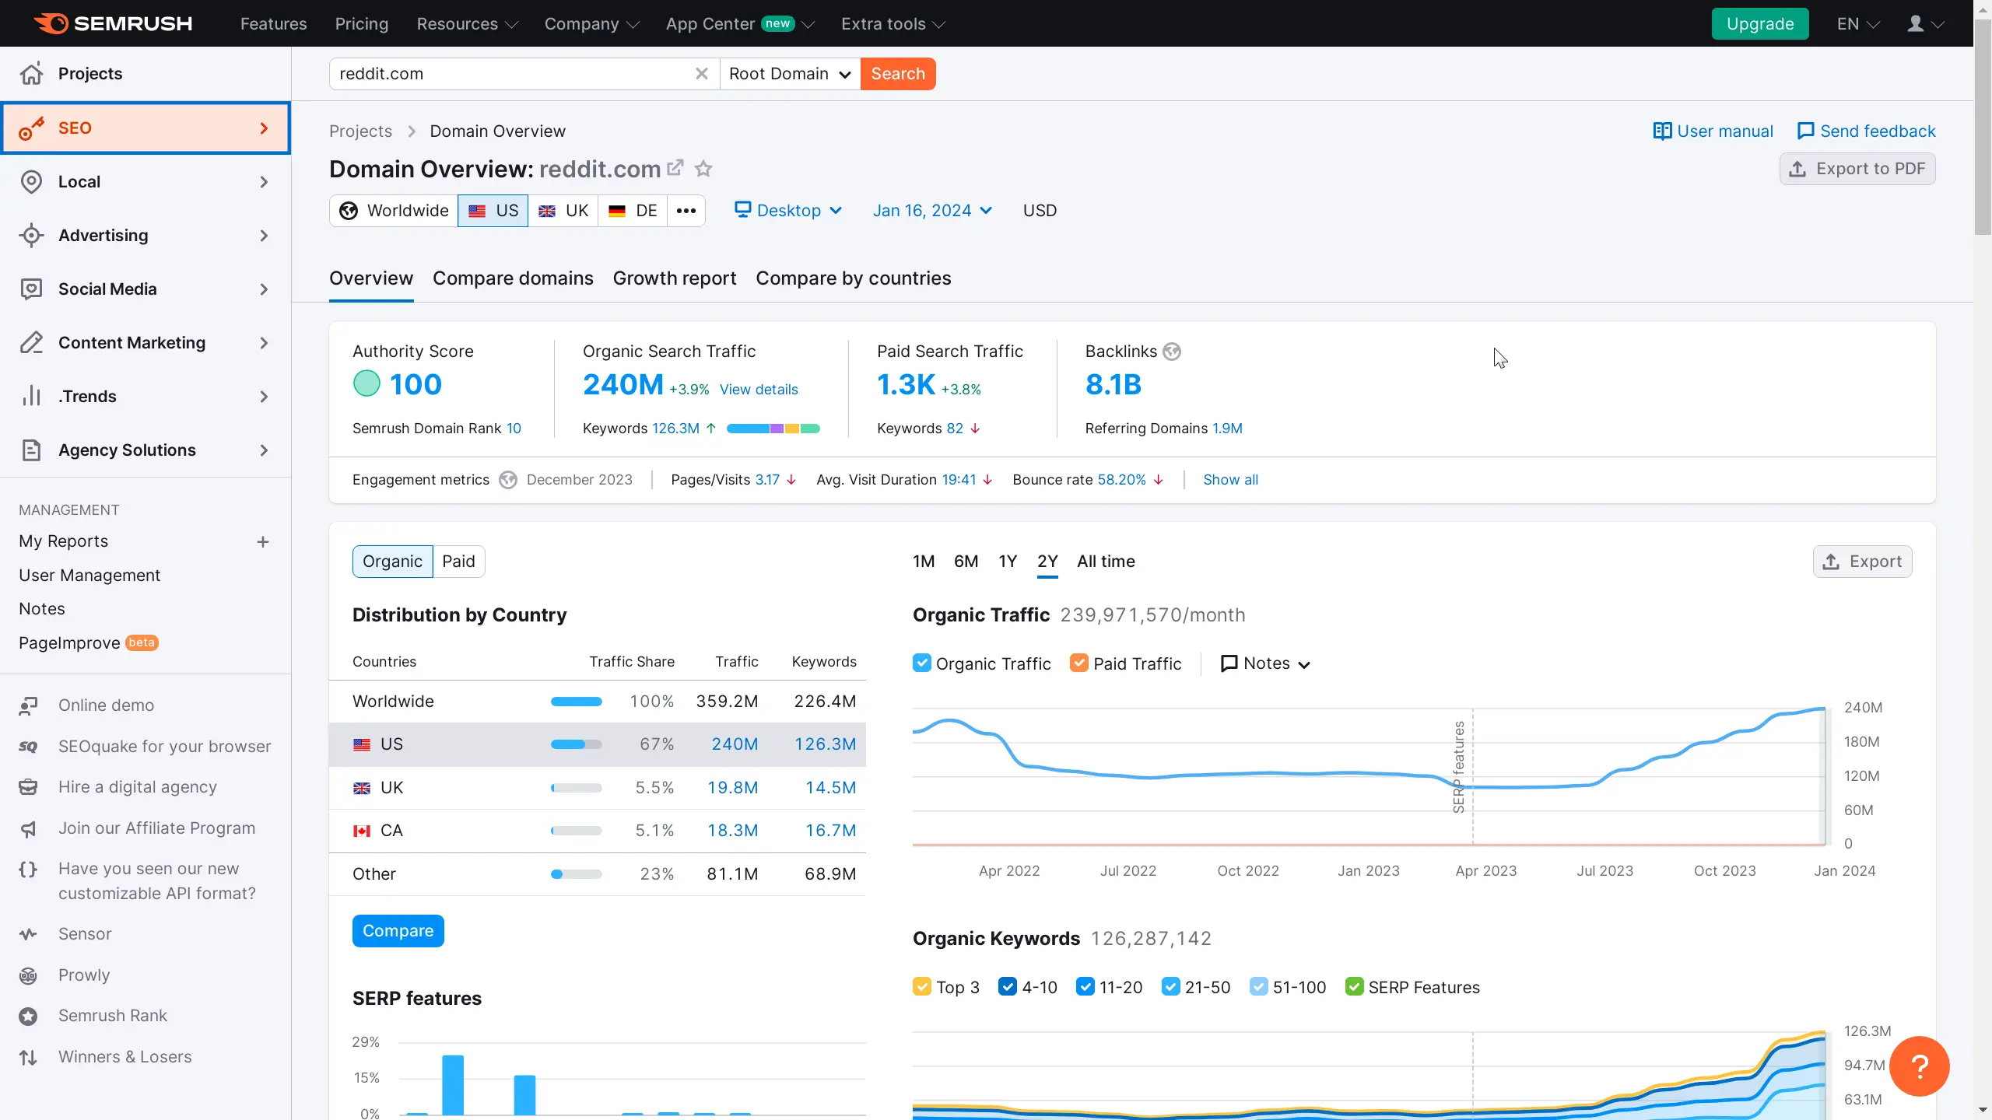This screenshot has height=1120, width=1992.
Task: Click the Local pin icon
Action: coord(31,181)
